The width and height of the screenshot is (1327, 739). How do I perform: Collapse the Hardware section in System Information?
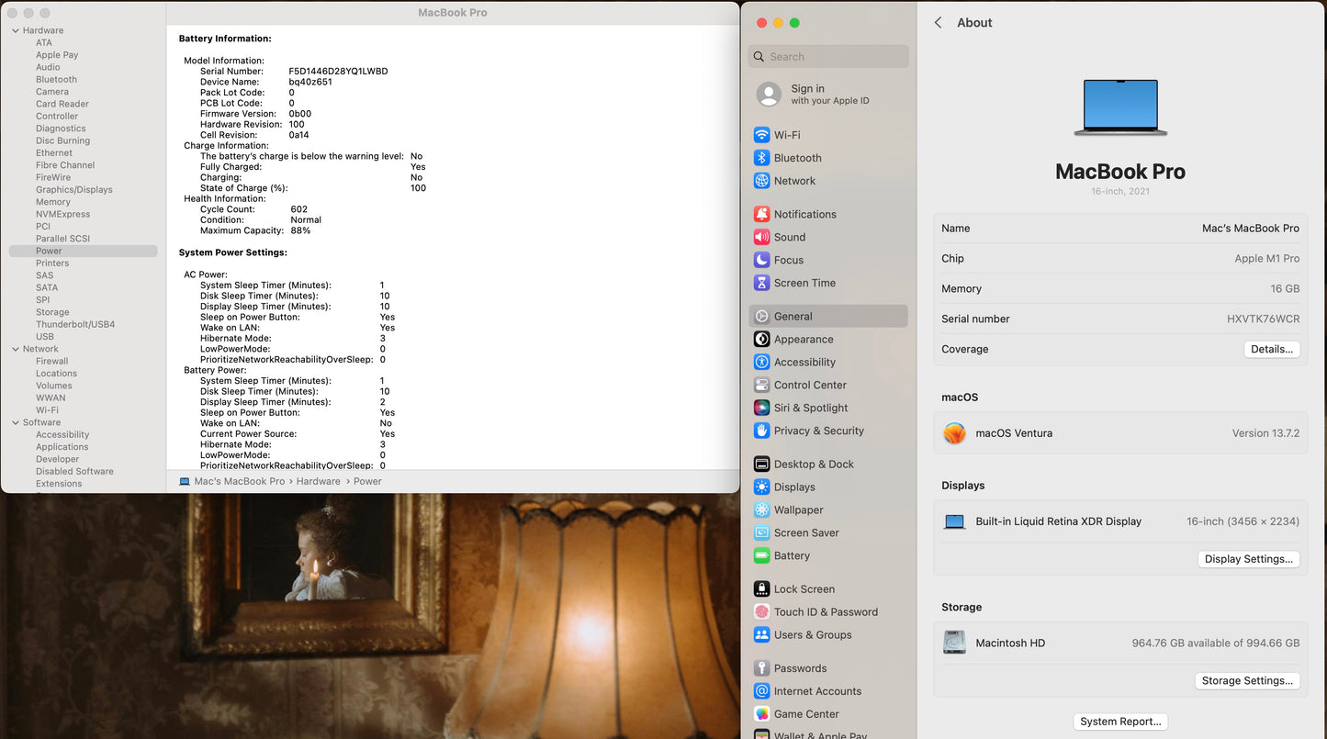point(16,30)
